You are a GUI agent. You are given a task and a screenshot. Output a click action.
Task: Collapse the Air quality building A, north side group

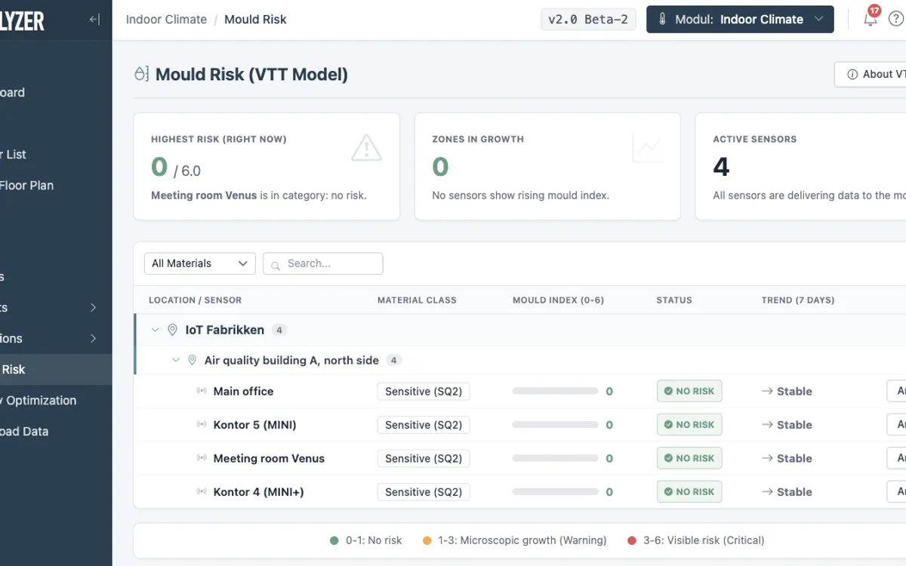(175, 361)
